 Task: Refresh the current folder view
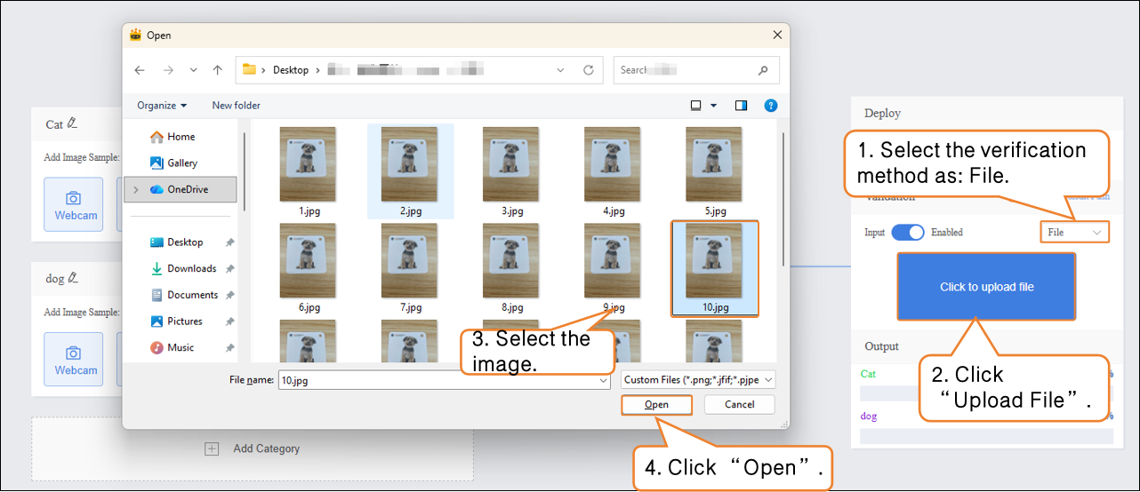pos(588,70)
